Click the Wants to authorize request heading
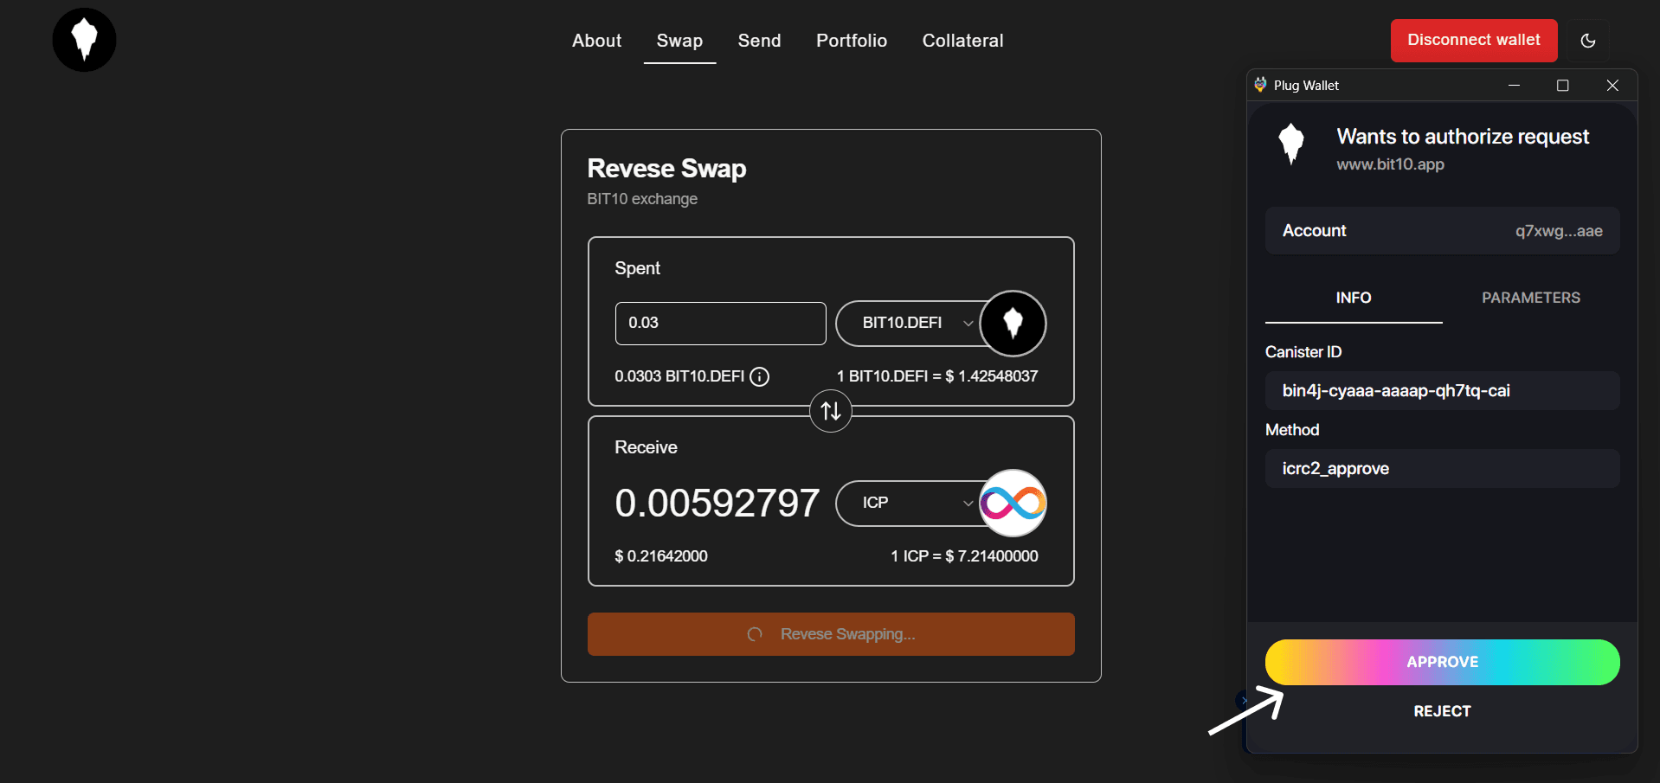The image size is (1660, 783). 1463,137
